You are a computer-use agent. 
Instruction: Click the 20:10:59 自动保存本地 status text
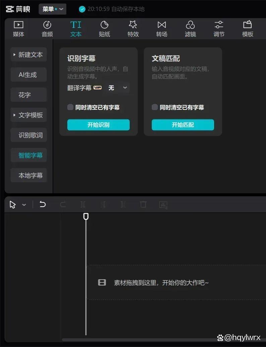tap(116, 9)
